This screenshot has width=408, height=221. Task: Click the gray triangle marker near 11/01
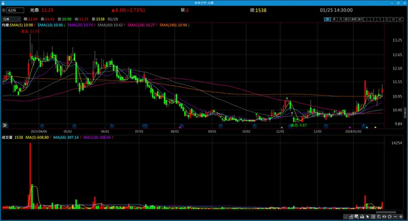282,127
